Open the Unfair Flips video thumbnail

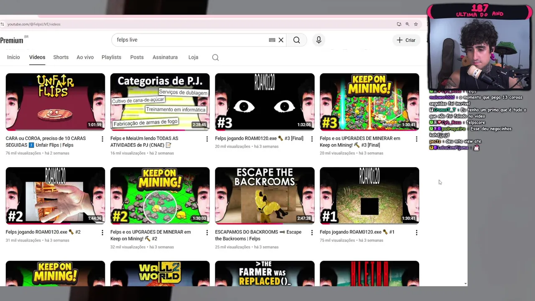click(x=55, y=102)
